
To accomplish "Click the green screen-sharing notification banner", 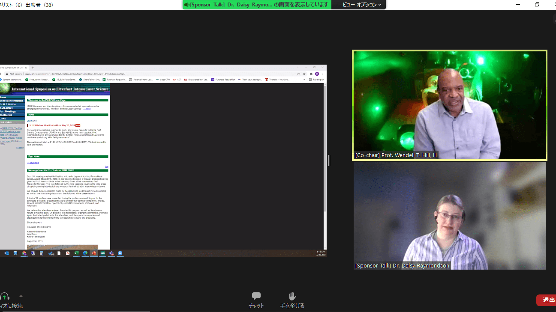I will tap(257, 5).
